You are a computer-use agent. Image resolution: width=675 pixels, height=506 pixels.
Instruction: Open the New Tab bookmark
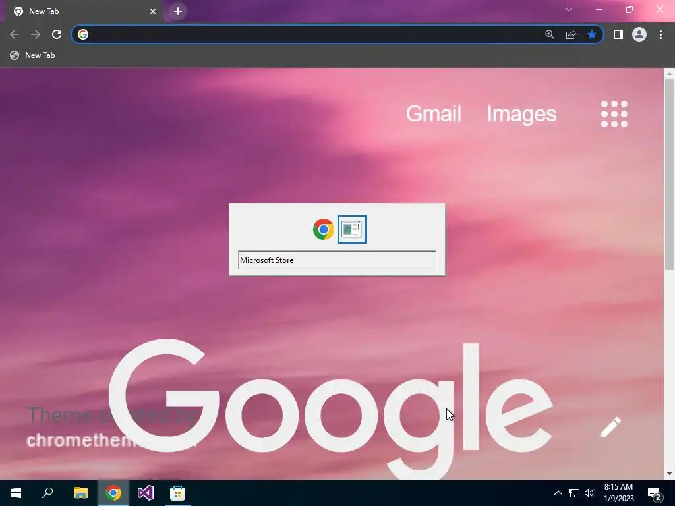click(x=33, y=55)
